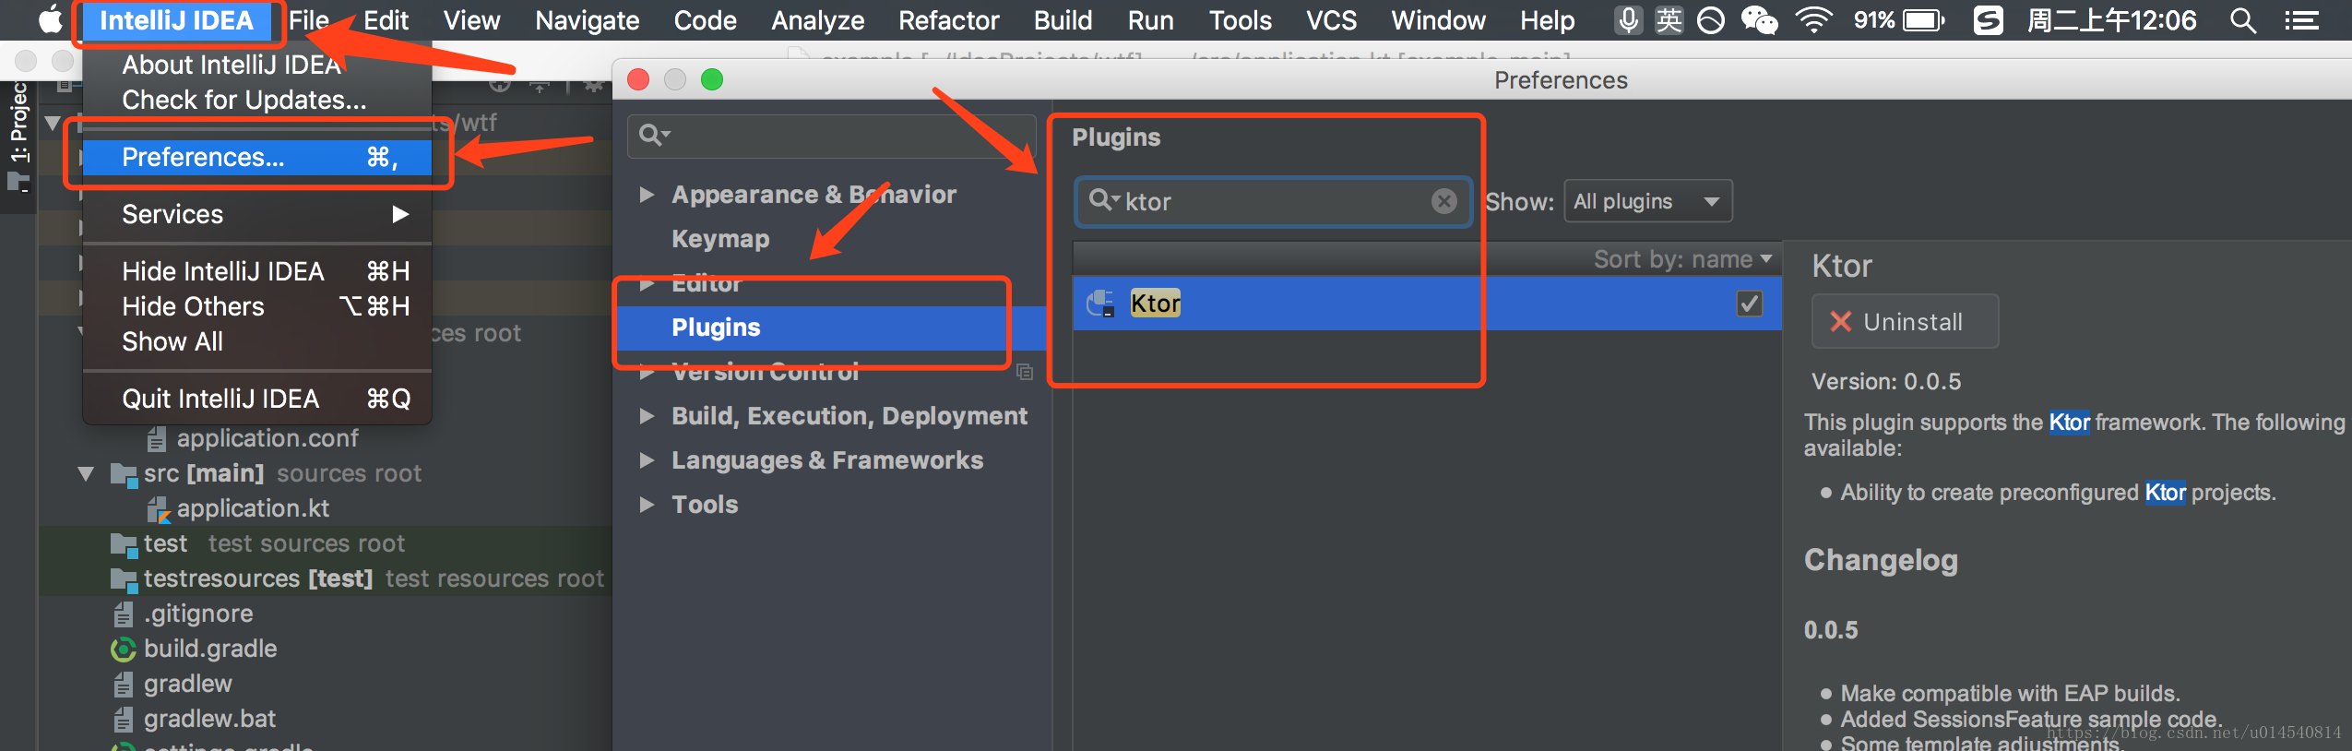Open the WeChat menu bar icon
This screenshot has width=2352, height=751.
click(1759, 19)
